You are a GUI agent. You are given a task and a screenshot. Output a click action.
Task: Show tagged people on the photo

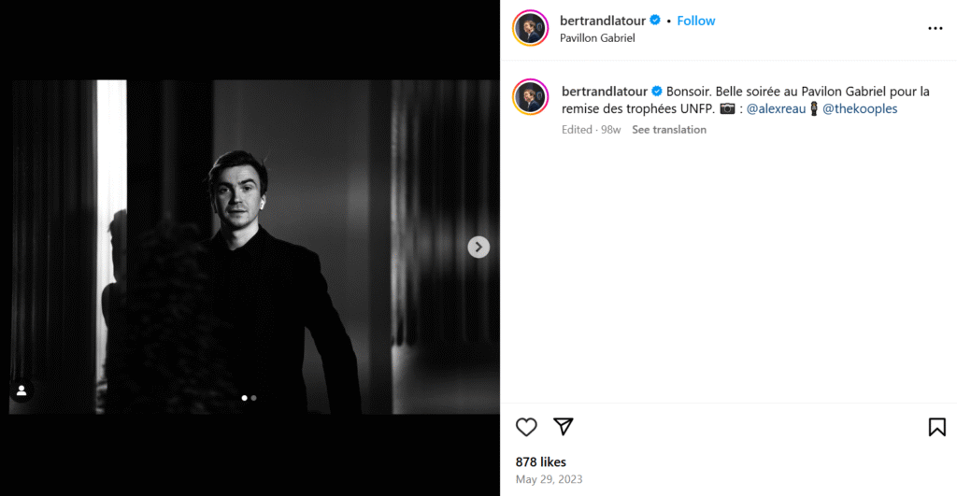pyautogui.click(x=21, y=390)
